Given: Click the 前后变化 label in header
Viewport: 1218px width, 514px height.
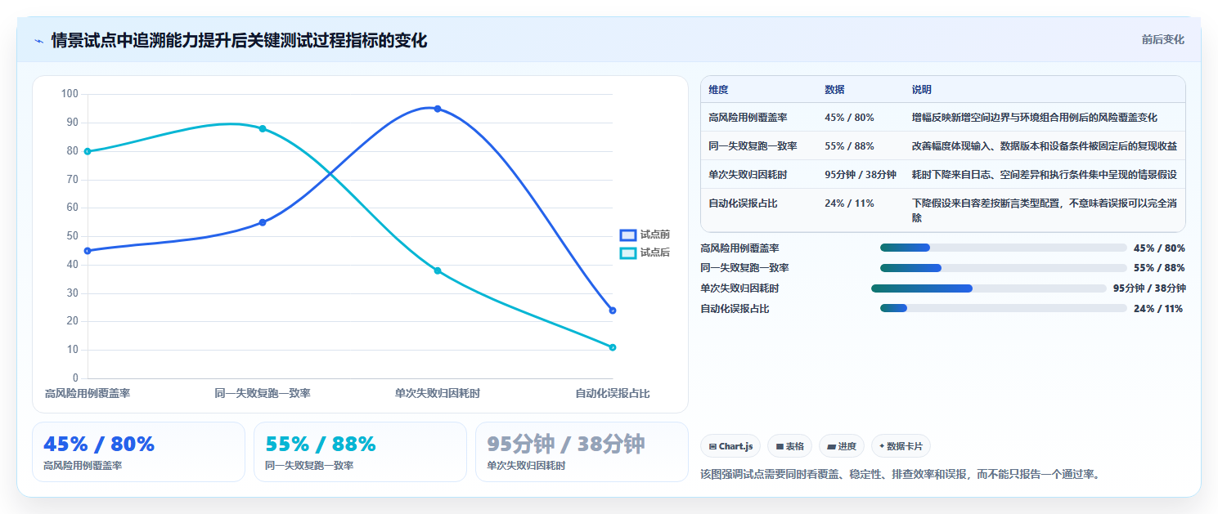Looking at the screenshot, I should (1163, 39).
